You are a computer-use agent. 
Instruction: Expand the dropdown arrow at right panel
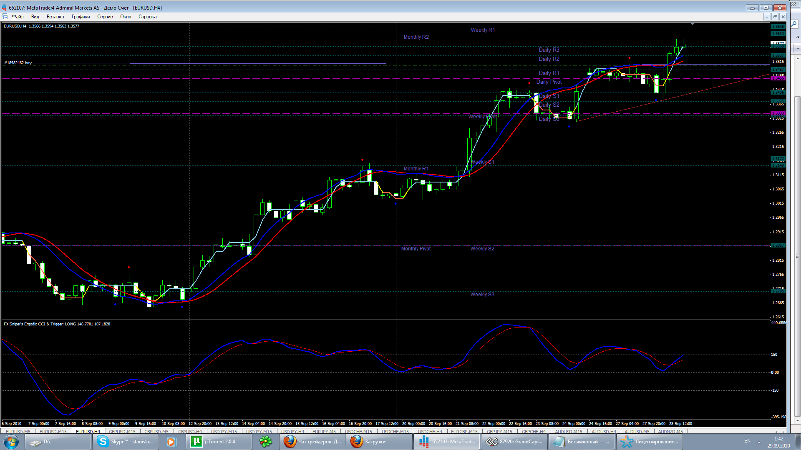pyautogui.click(x=797, y=49)
